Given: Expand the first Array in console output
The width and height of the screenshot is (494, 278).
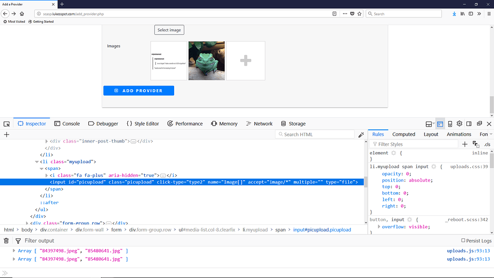Looking at the screenshot, I should tap(15, 250).
